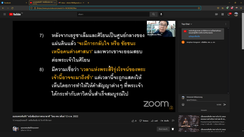244x137 pixels.
Task: Open the YouTube apps grid icon
Action: pos(223,14)
